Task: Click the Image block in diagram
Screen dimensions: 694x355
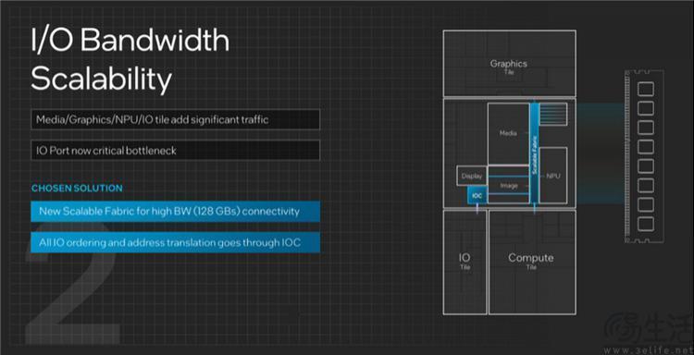Action: coord(509,186)
